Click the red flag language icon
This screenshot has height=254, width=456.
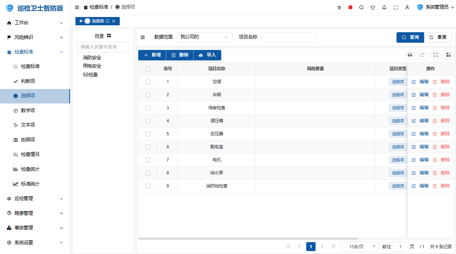(x=350, y=7)
